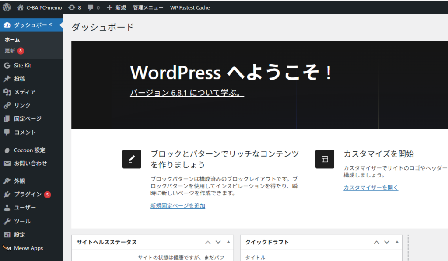Open Meow Apps in the sidebar
Screen dimensions: 448x261
28,248
